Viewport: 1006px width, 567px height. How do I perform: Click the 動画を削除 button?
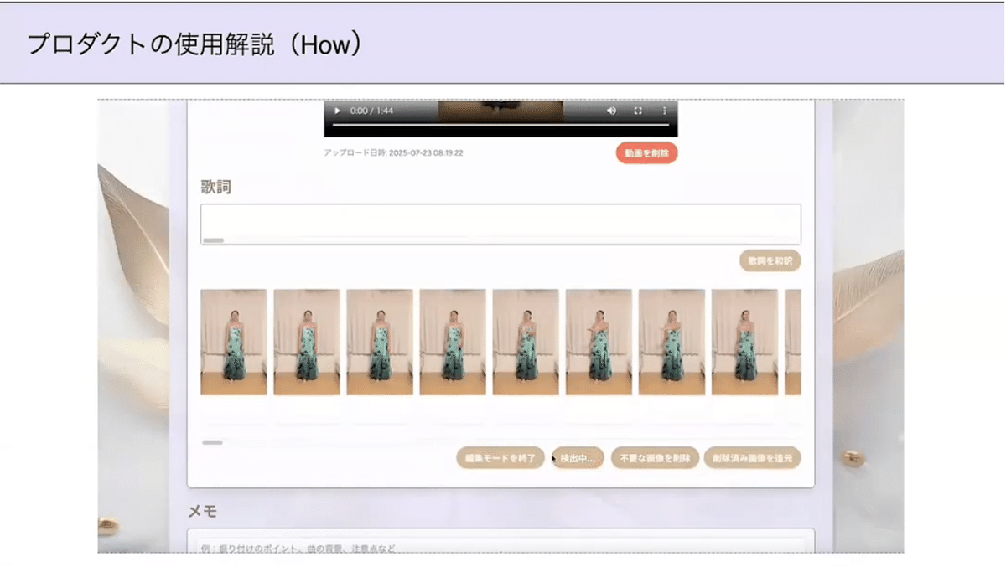point(646,153)
